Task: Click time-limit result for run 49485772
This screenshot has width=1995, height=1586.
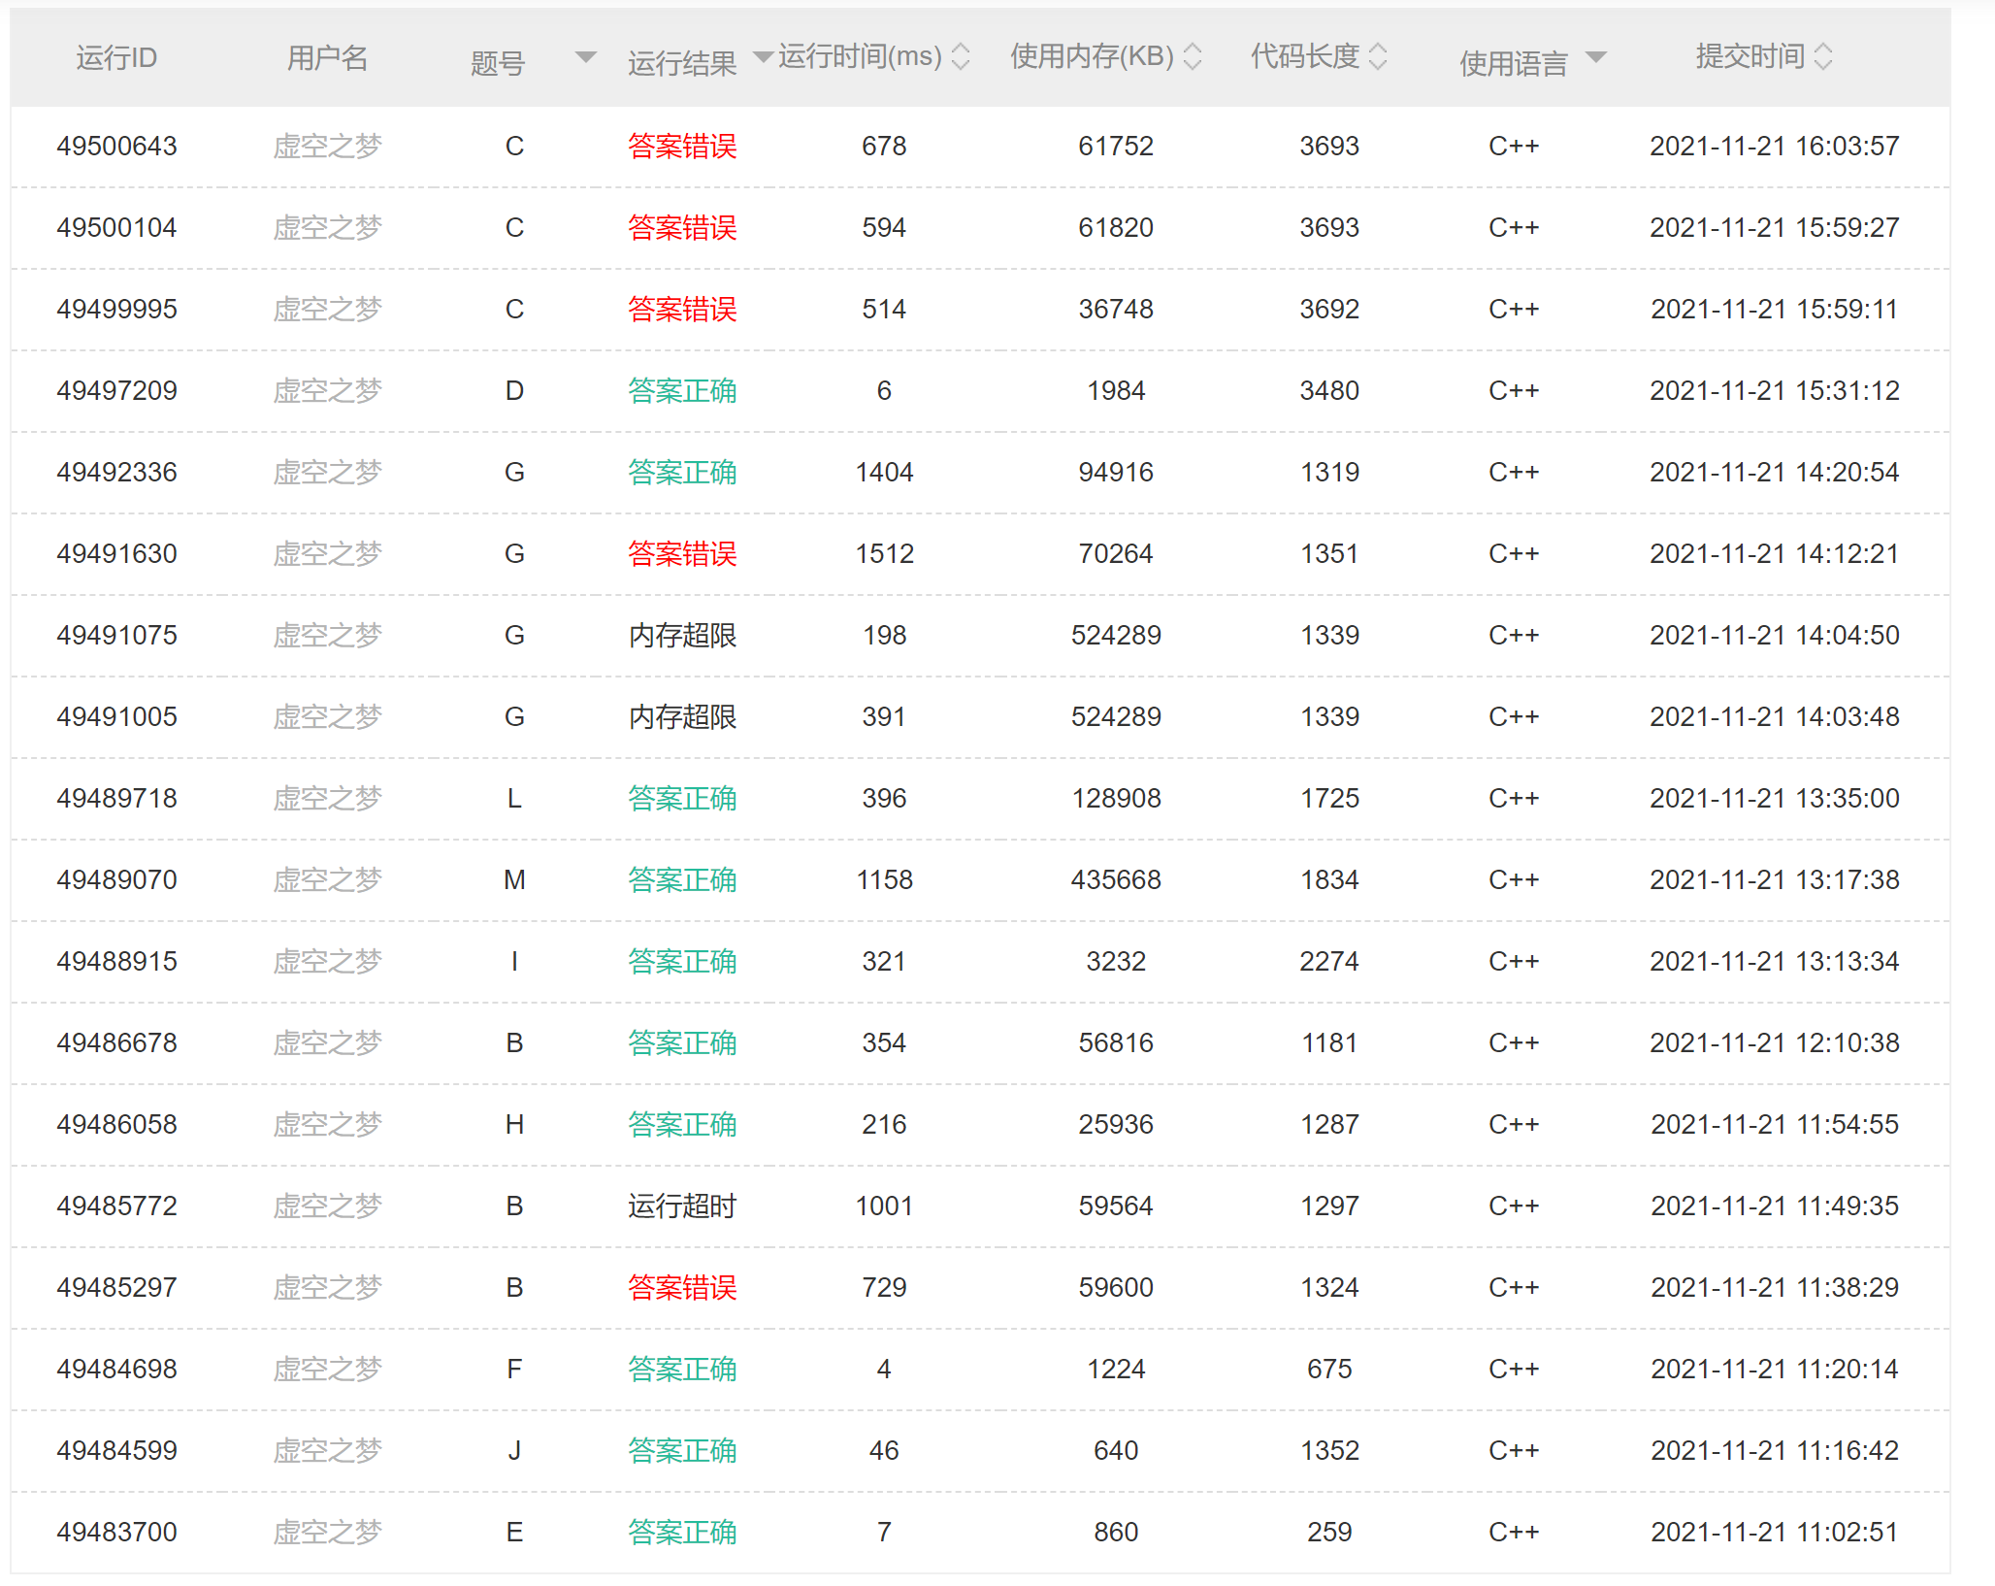Action: pyautogui.click(x=681, y=1206)
